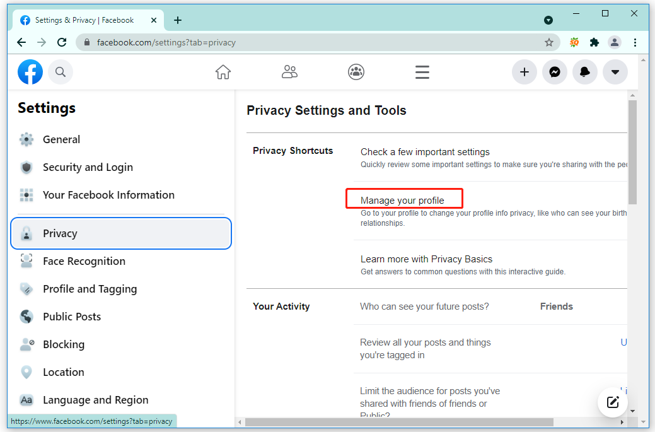Screen dimensions: 655x432
Task: Click 'Review all your posts and things you're tagged in'
Action: coord(426,349)
